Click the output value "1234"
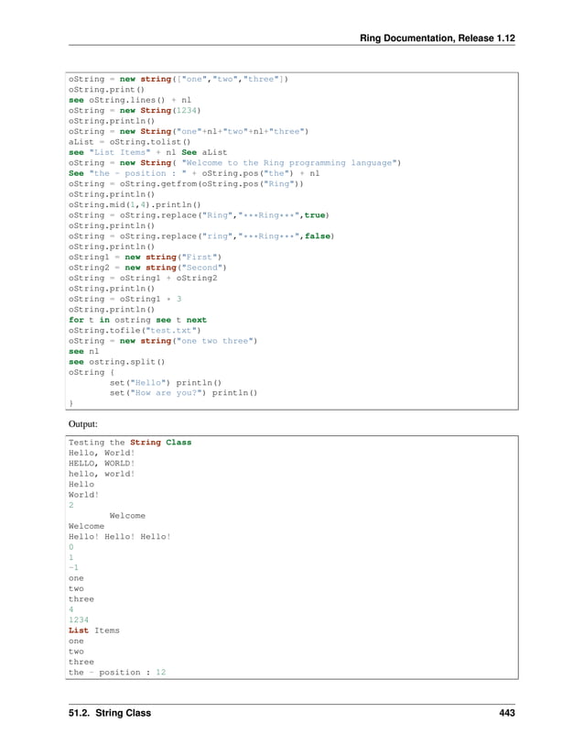 point(79,620)
